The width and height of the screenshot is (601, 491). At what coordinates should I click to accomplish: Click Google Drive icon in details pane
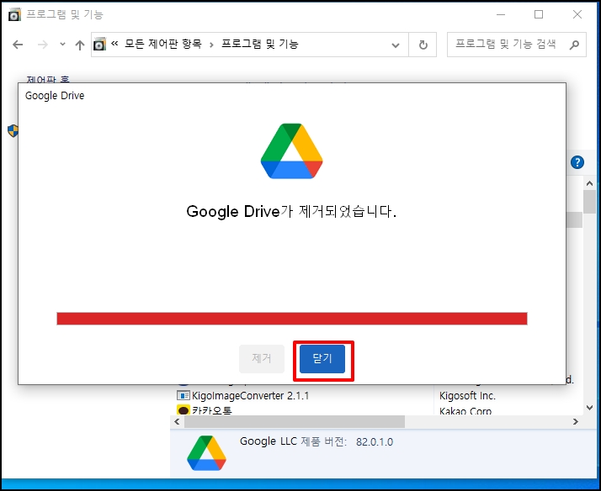point(206,452)
